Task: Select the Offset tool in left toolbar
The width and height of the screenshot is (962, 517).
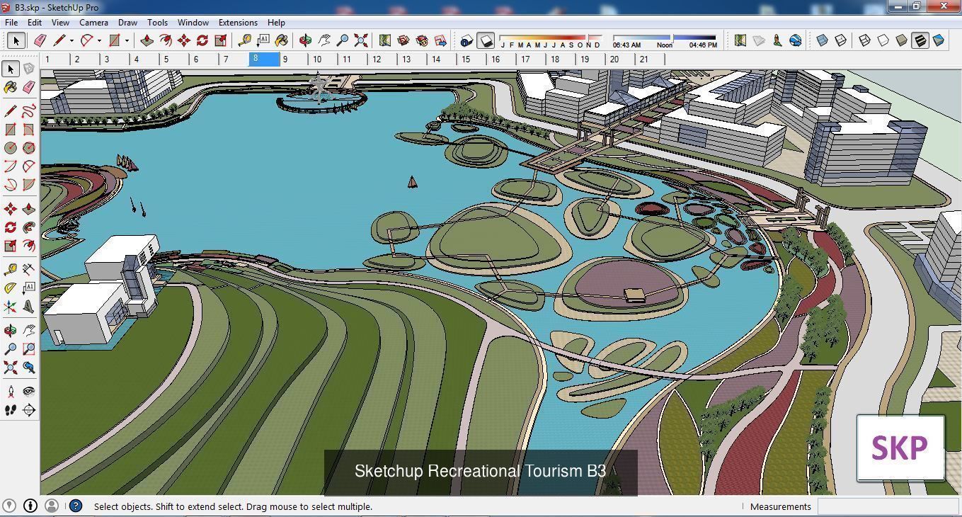Action: 29,245
